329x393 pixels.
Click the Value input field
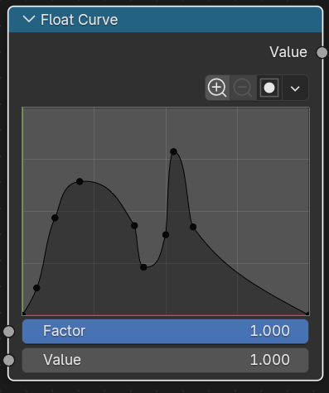tap(165, 360)
